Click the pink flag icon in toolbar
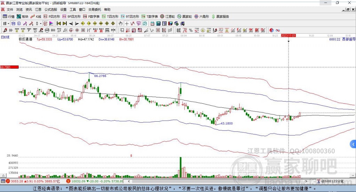 (x=52, y=24)
